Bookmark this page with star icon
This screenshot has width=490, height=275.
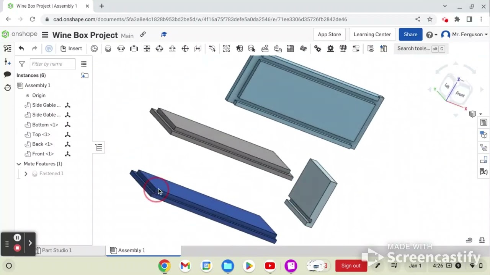click(430, 19)
